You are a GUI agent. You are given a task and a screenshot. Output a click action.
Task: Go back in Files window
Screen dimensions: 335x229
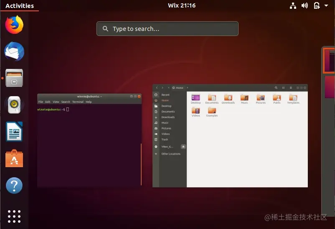[157, 88]
